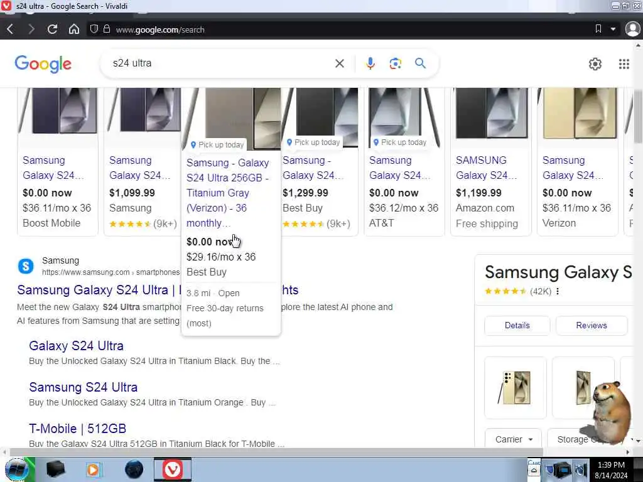Open the 'Samsung S24 Ultra' sitelink
This screenshot has height=482, width=643.
84,387
